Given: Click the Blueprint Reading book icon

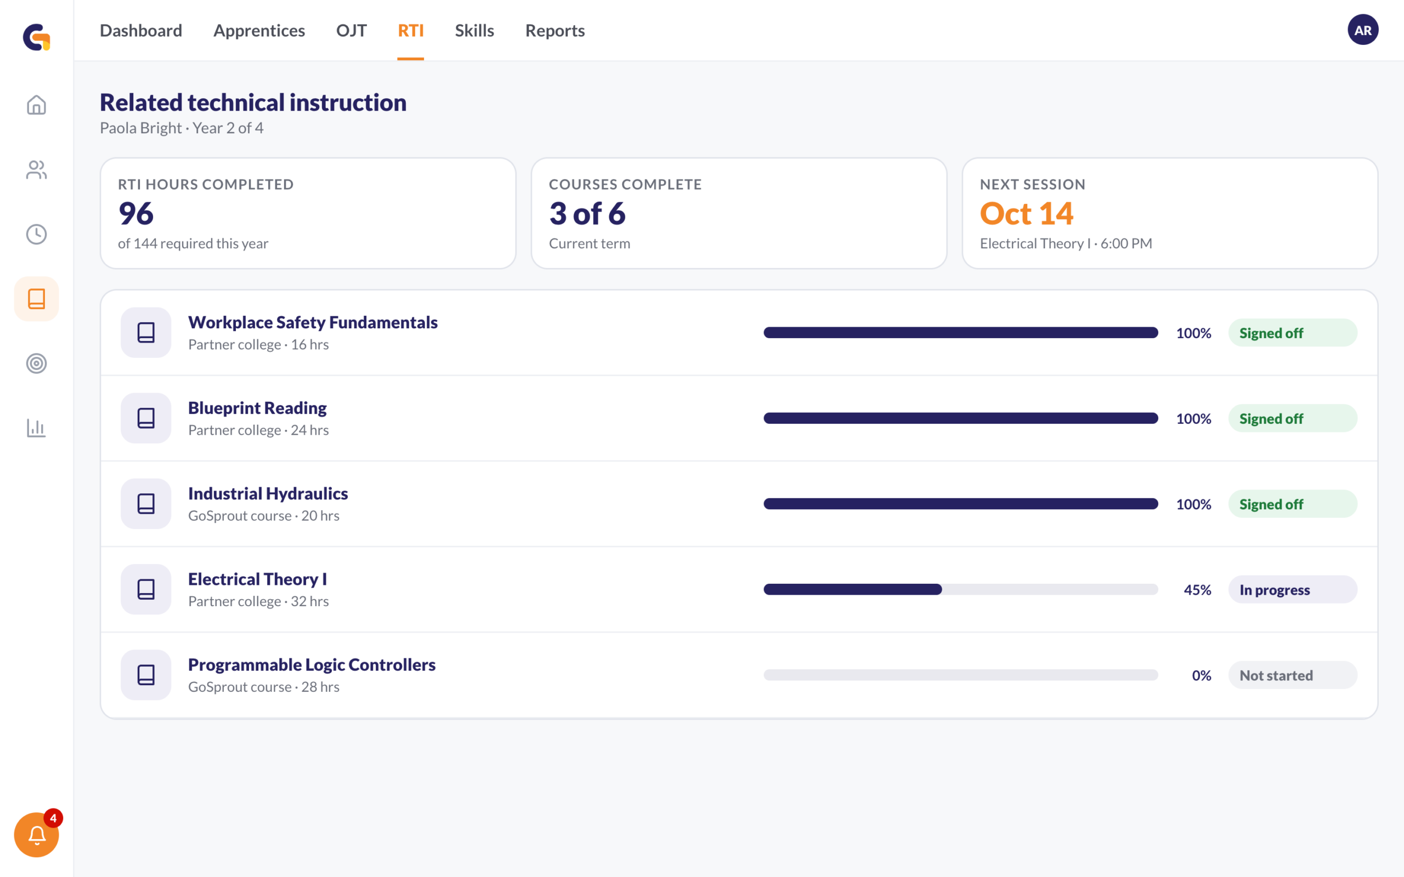Looking at the screenshot, I should (146, 418).
